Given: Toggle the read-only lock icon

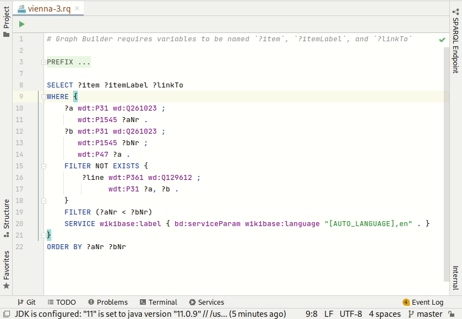Looking at the screenshot, I should point(451,314).
